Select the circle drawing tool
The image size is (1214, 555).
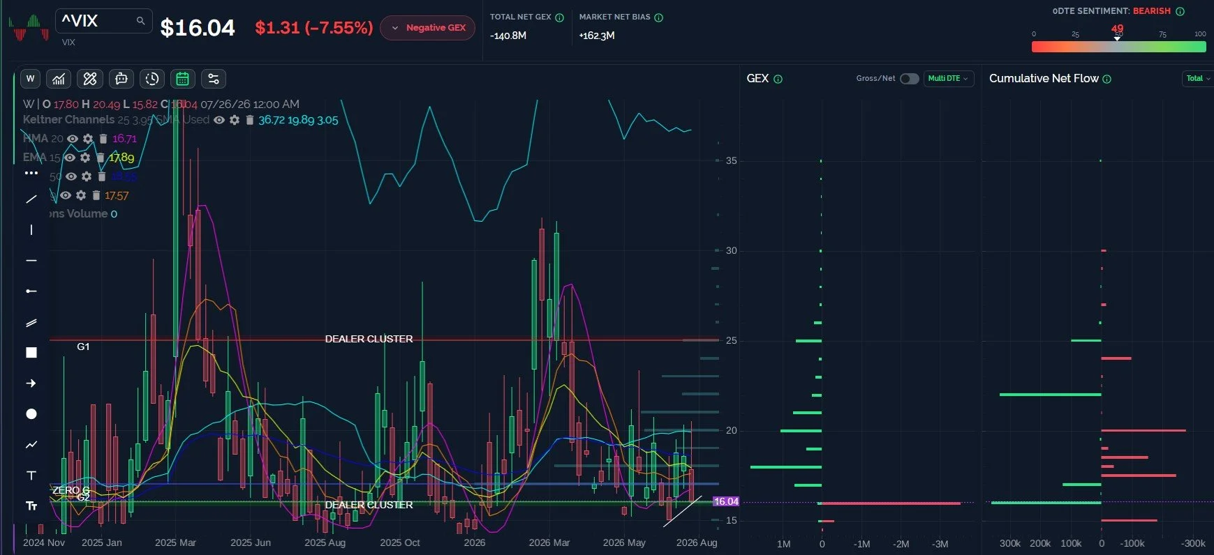click(x=31, y=414)
